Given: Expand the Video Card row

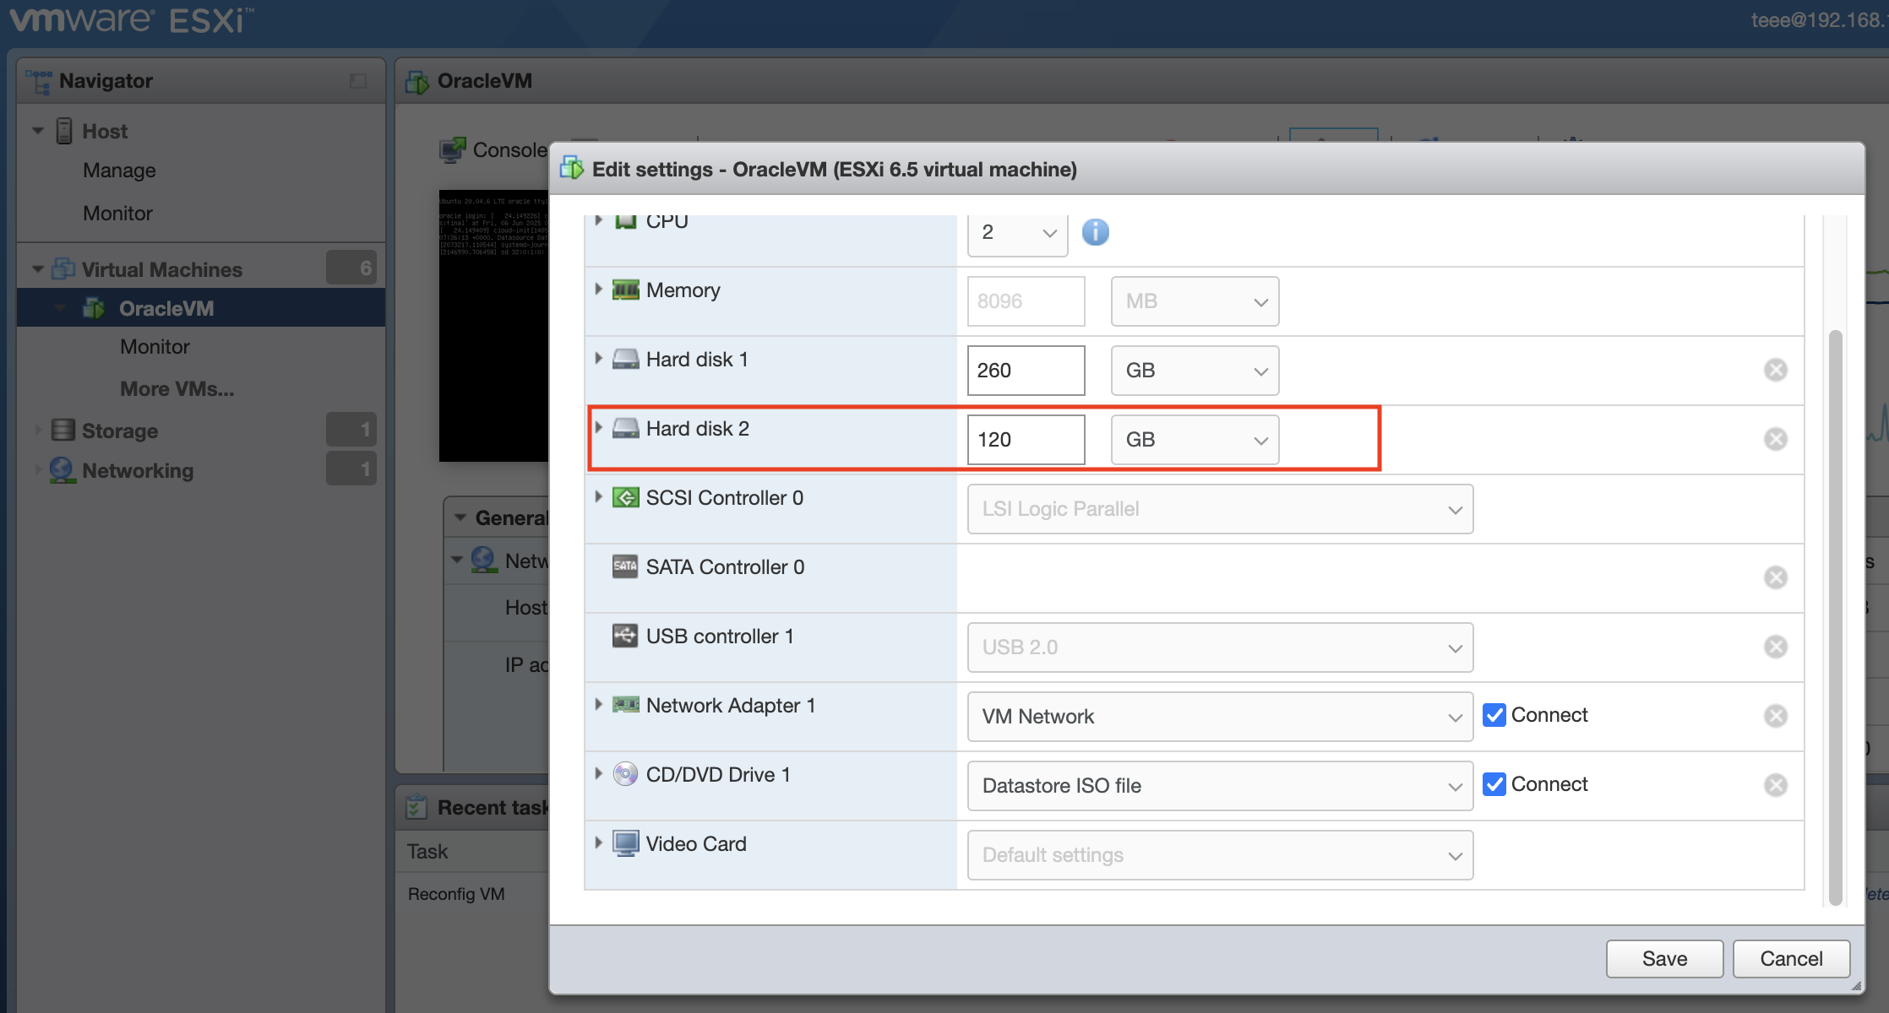Looking at the screenshot, I should tap(598, 842).
